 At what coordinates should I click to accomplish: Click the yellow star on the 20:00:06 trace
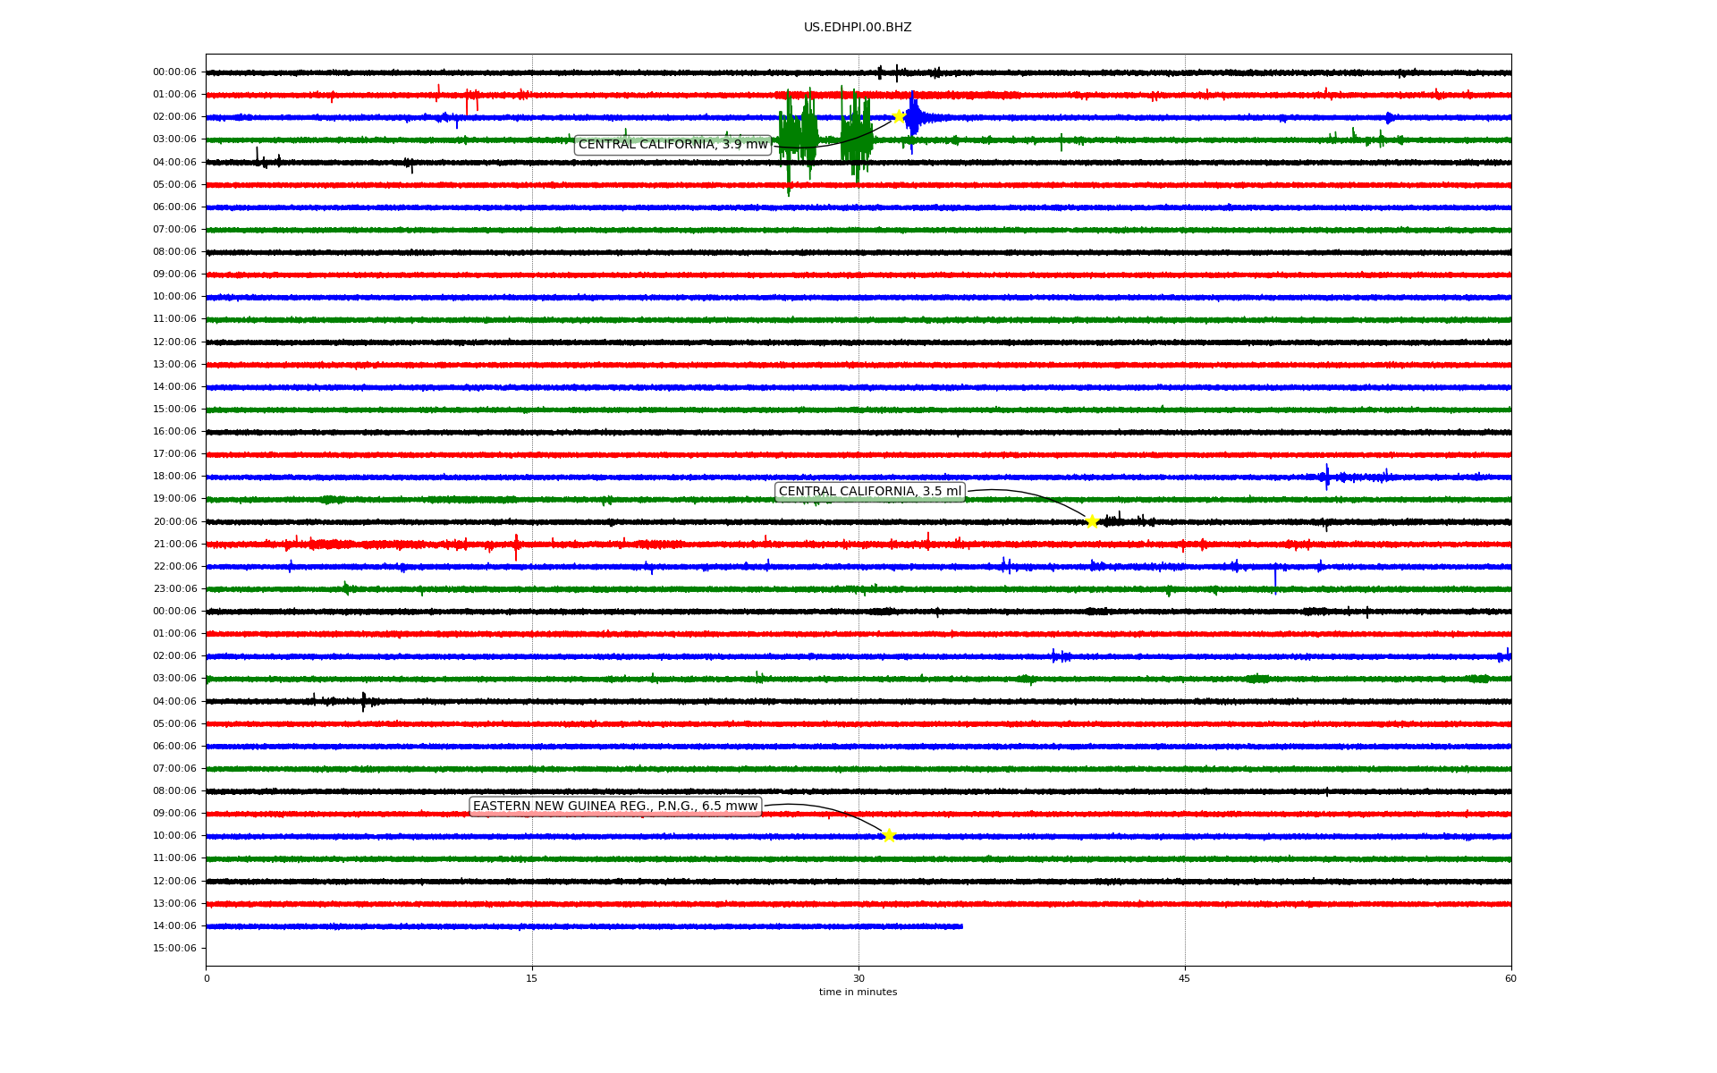click(x=1092, y=521)
